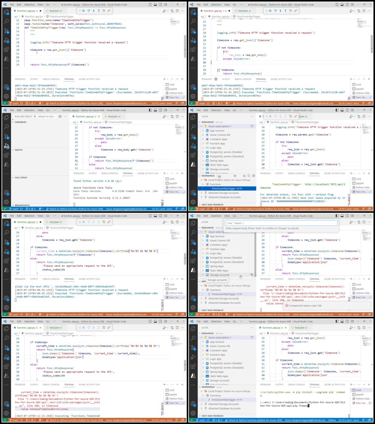Collapse Local Project in the TimeZoneHttpTrigger-selected window

(202, 180)
